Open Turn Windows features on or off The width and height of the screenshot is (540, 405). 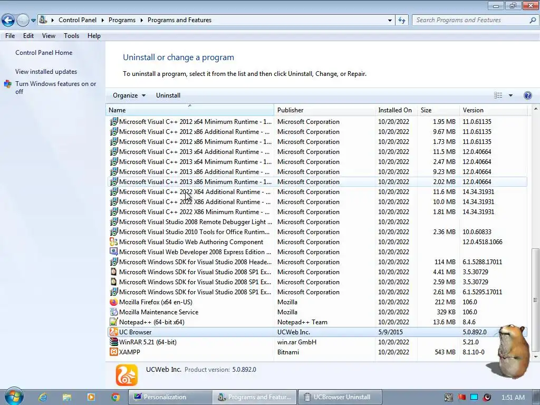tap(55, 88)
